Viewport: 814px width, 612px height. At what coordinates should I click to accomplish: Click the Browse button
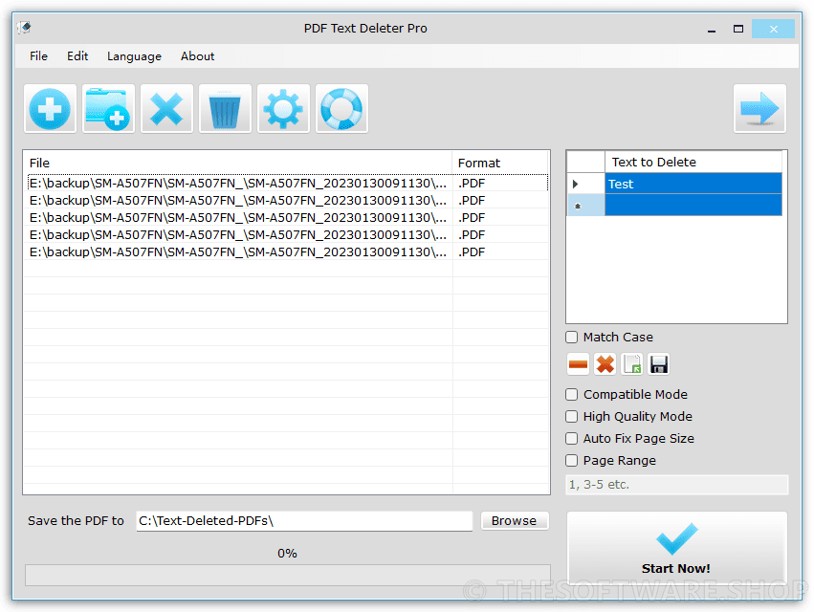[x=515, y=520]
